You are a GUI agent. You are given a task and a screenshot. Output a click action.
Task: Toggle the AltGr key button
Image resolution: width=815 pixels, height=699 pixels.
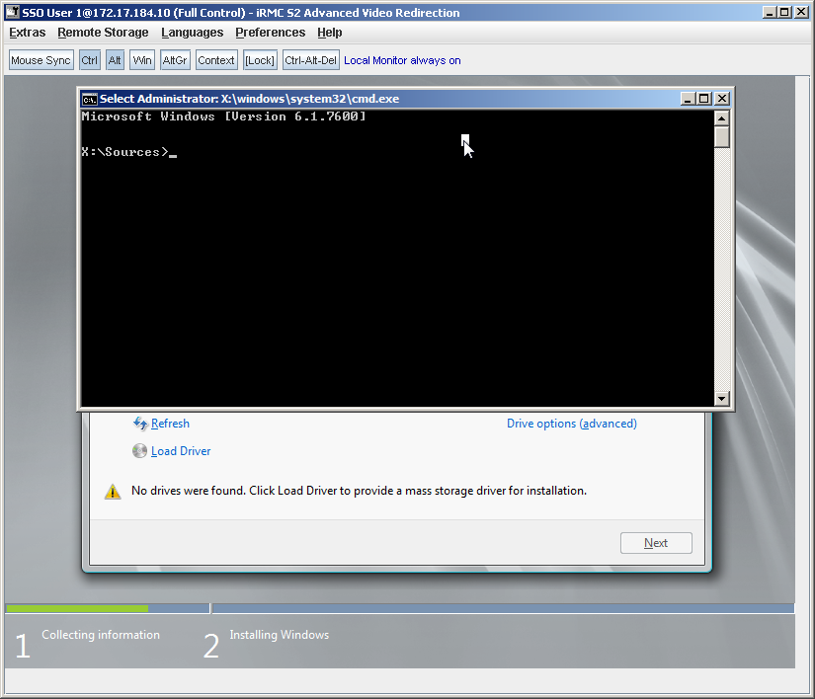pyautogui.click(x=175, y=60)
